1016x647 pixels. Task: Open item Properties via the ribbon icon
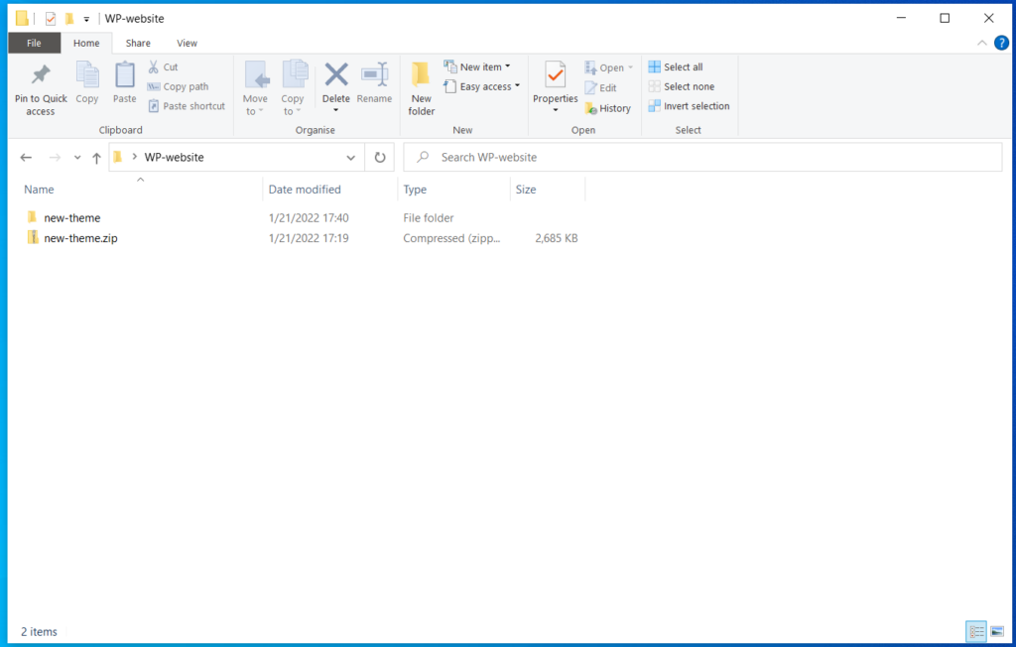click(x=555, y=86)
